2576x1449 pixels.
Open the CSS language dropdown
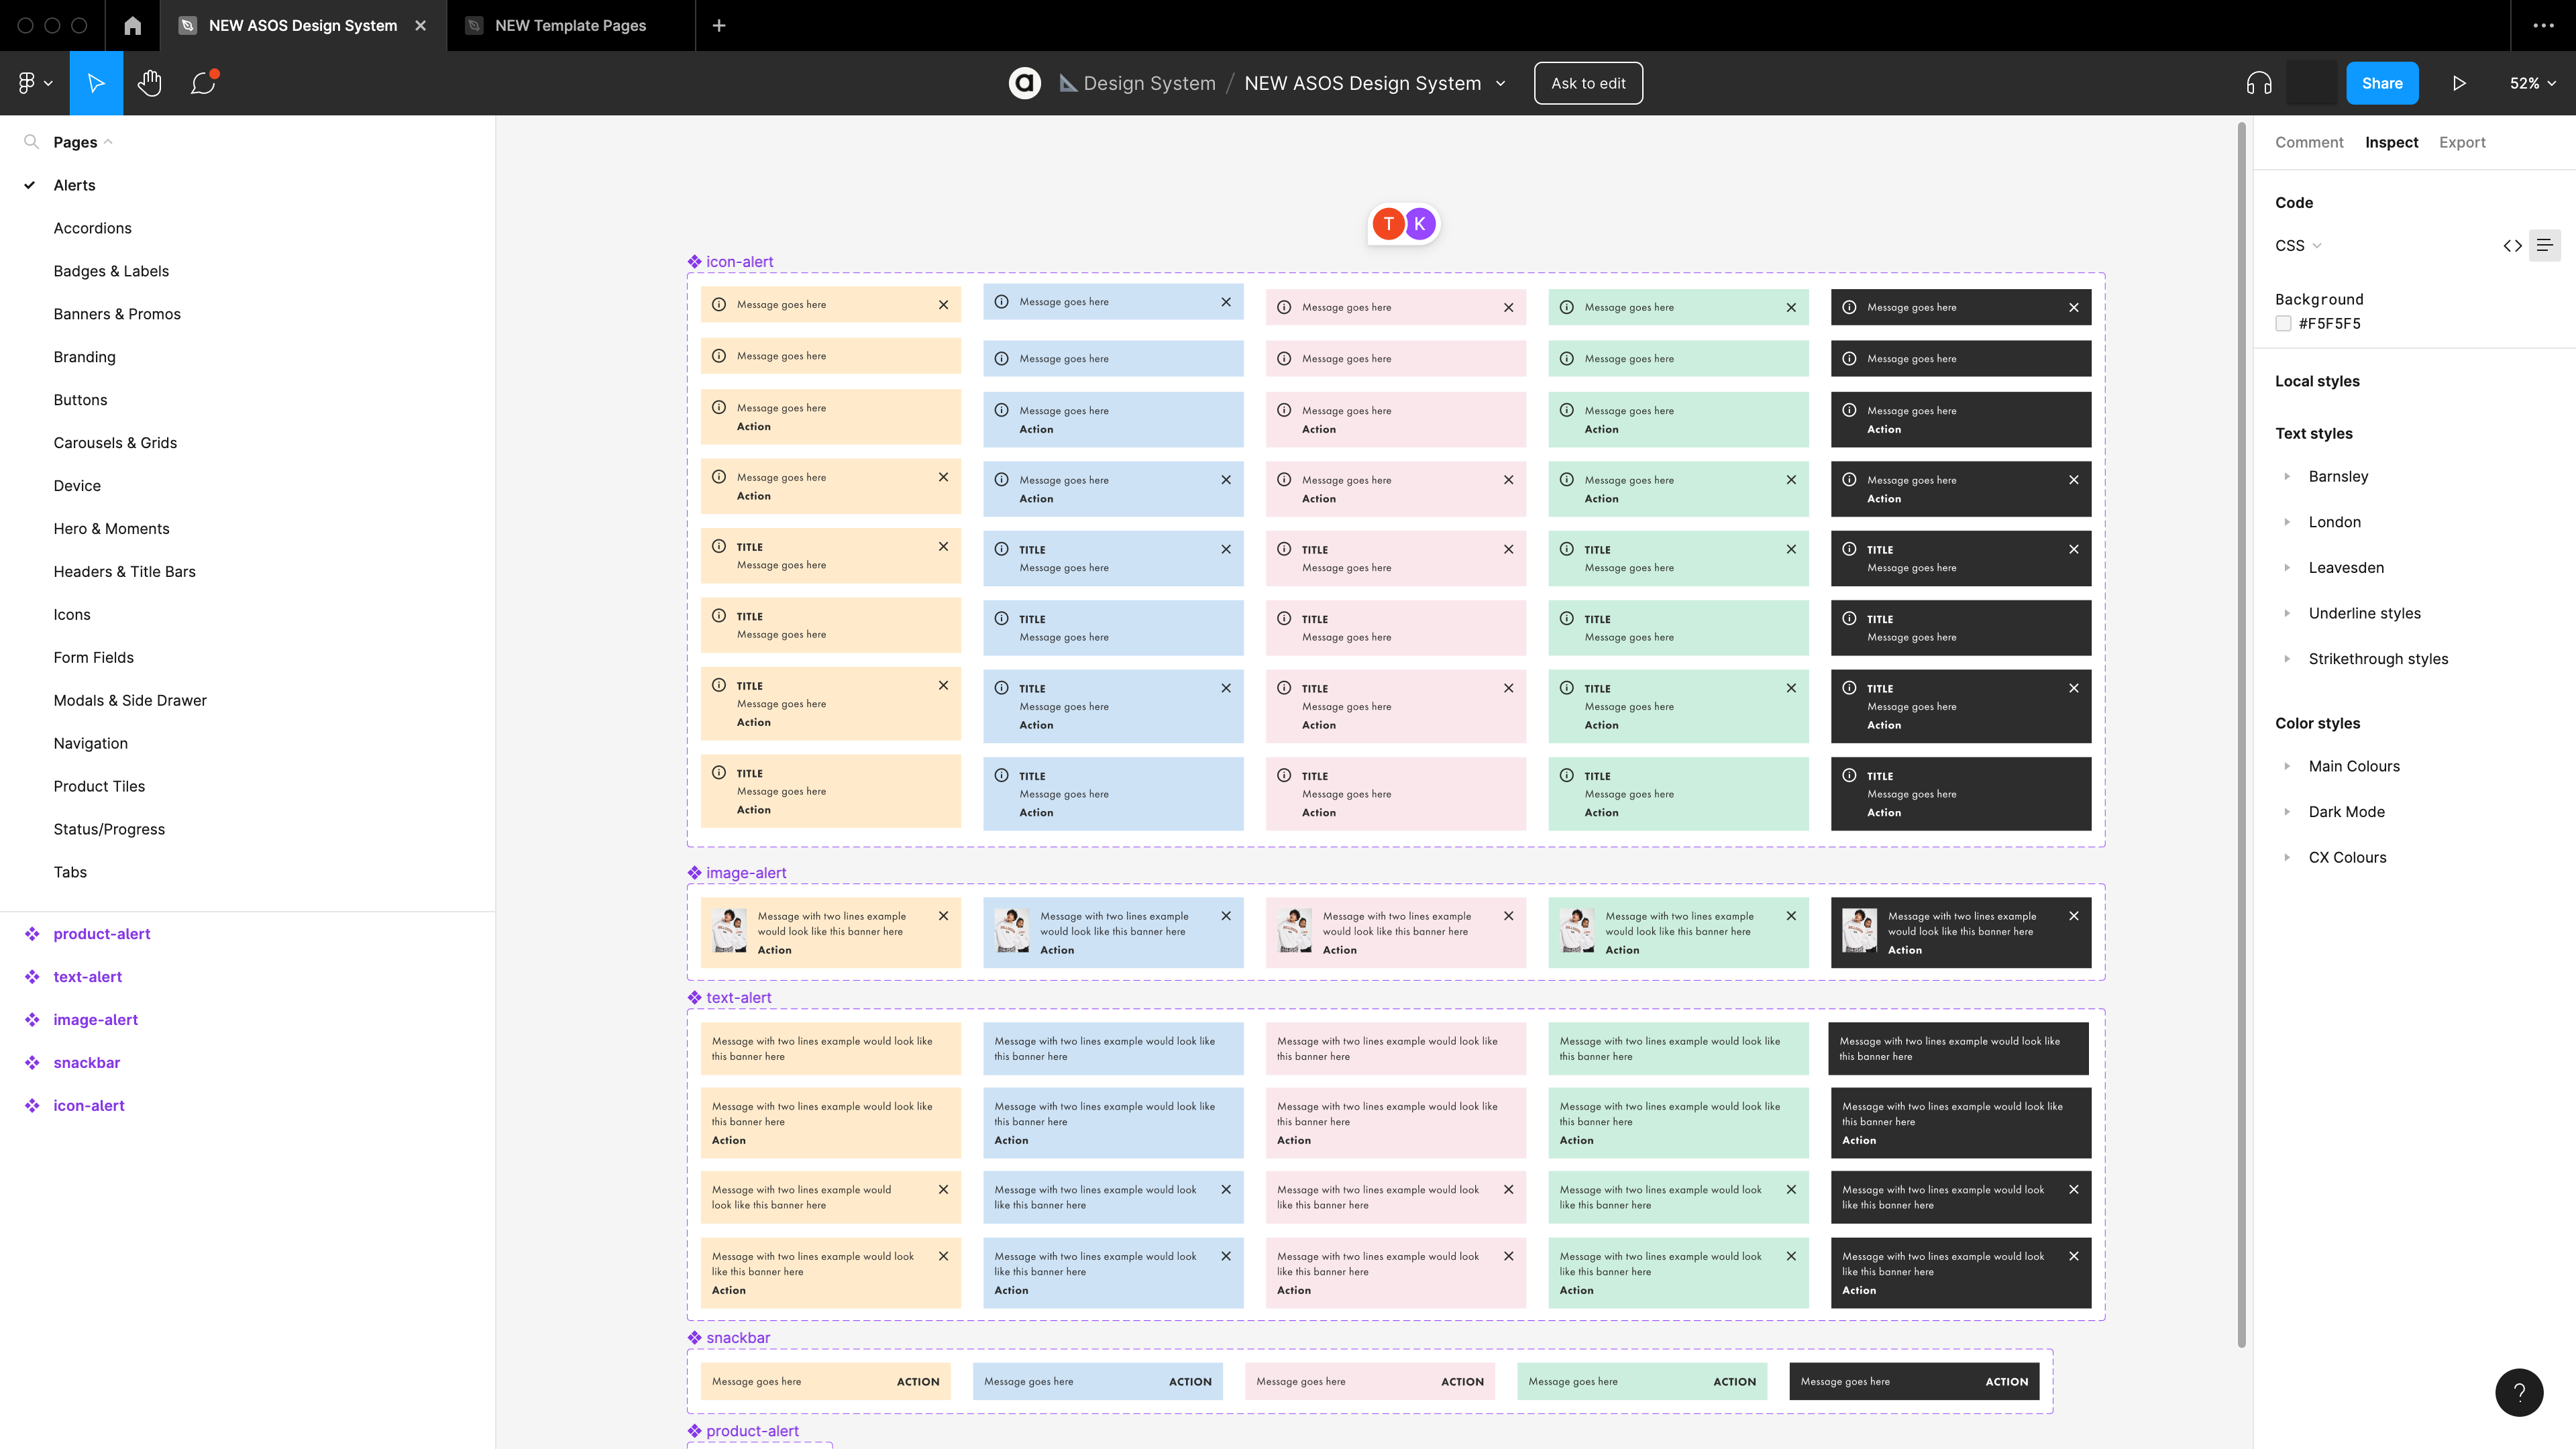[2298, 245]
